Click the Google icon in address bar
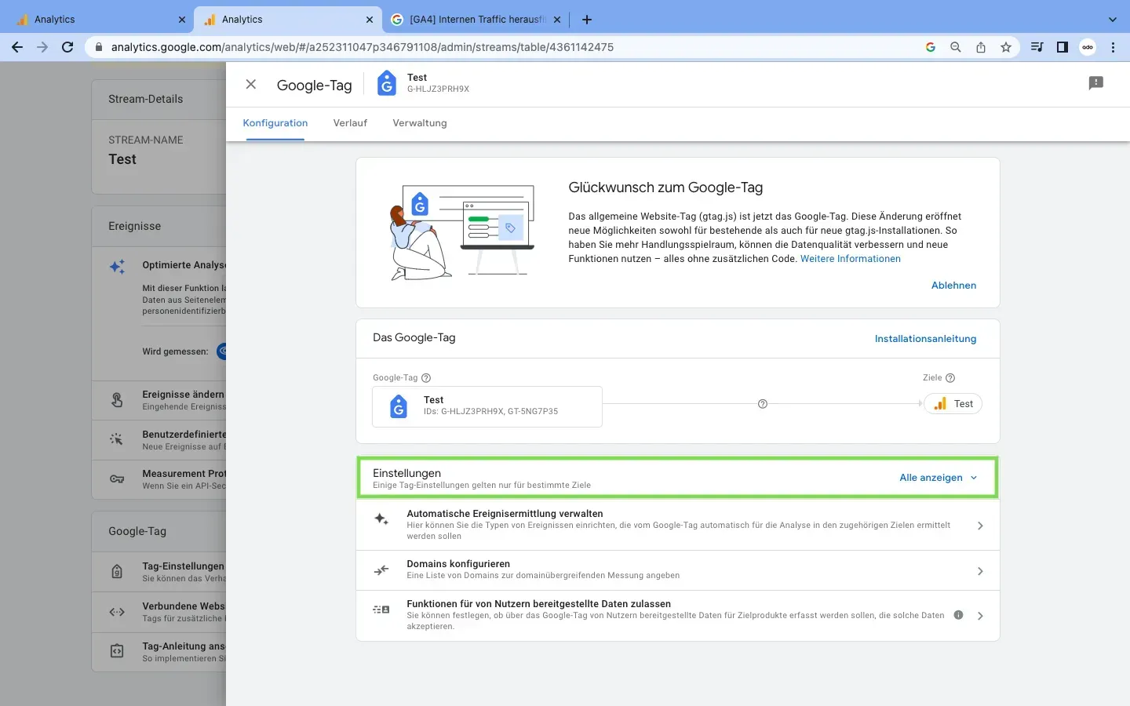Viewport: 1130px width, 706px height. (x=931, y=47)
